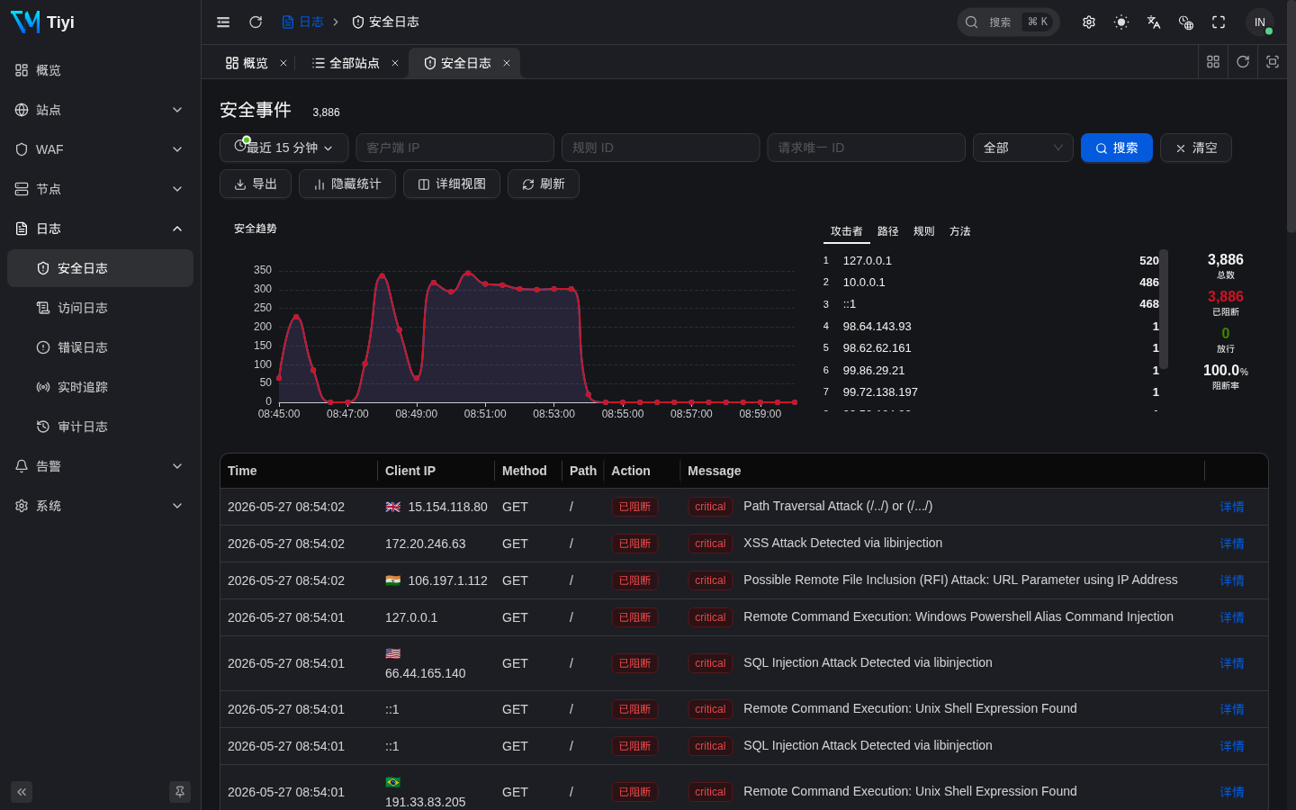
Task: Open 详情 for Path Traversal Attack row
Action: point(1232,507)
